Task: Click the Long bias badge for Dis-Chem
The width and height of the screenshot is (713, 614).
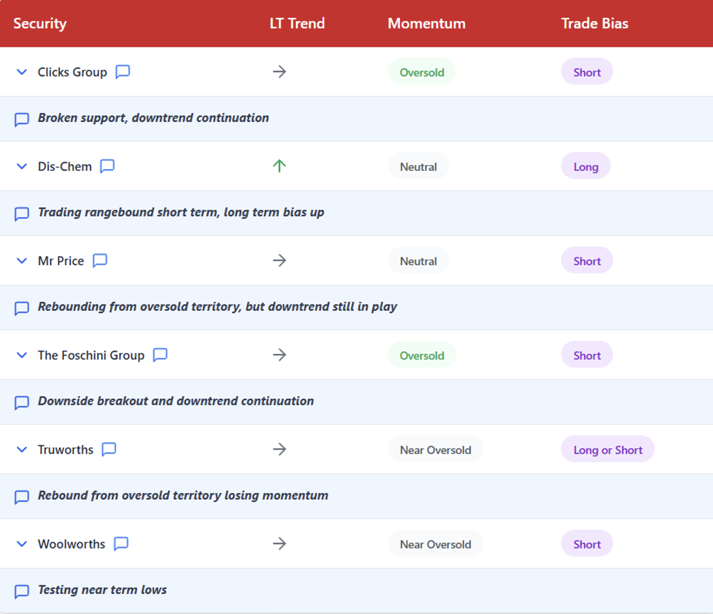Action: (586, 166)
